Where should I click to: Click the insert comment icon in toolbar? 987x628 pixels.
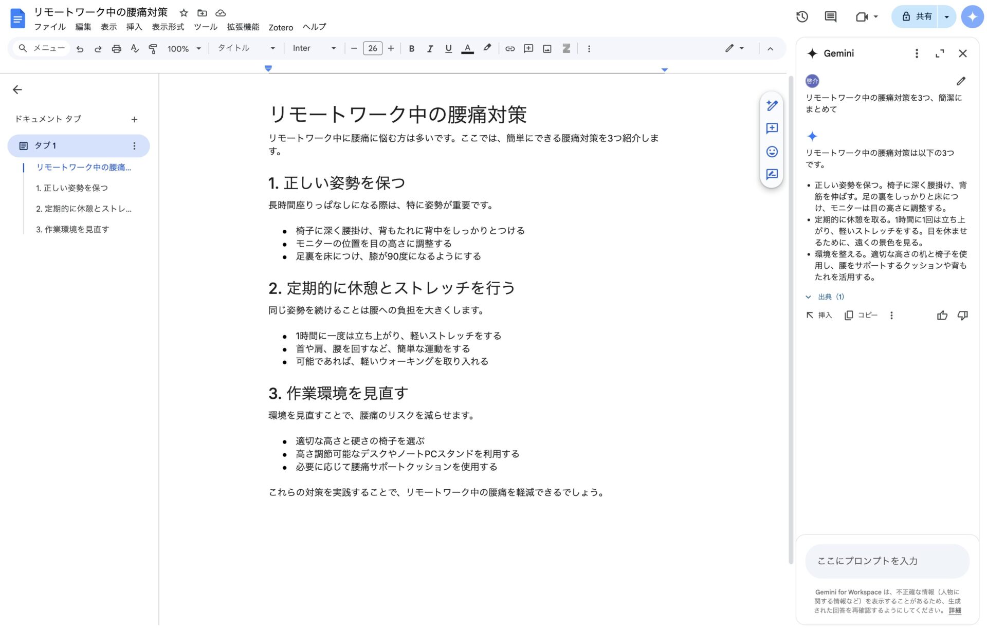pyautogui.click(x=528, y=48)
